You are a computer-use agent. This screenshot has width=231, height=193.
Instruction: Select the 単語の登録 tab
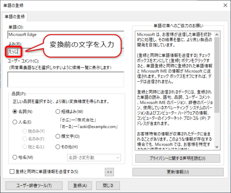[x=15, y=16]
